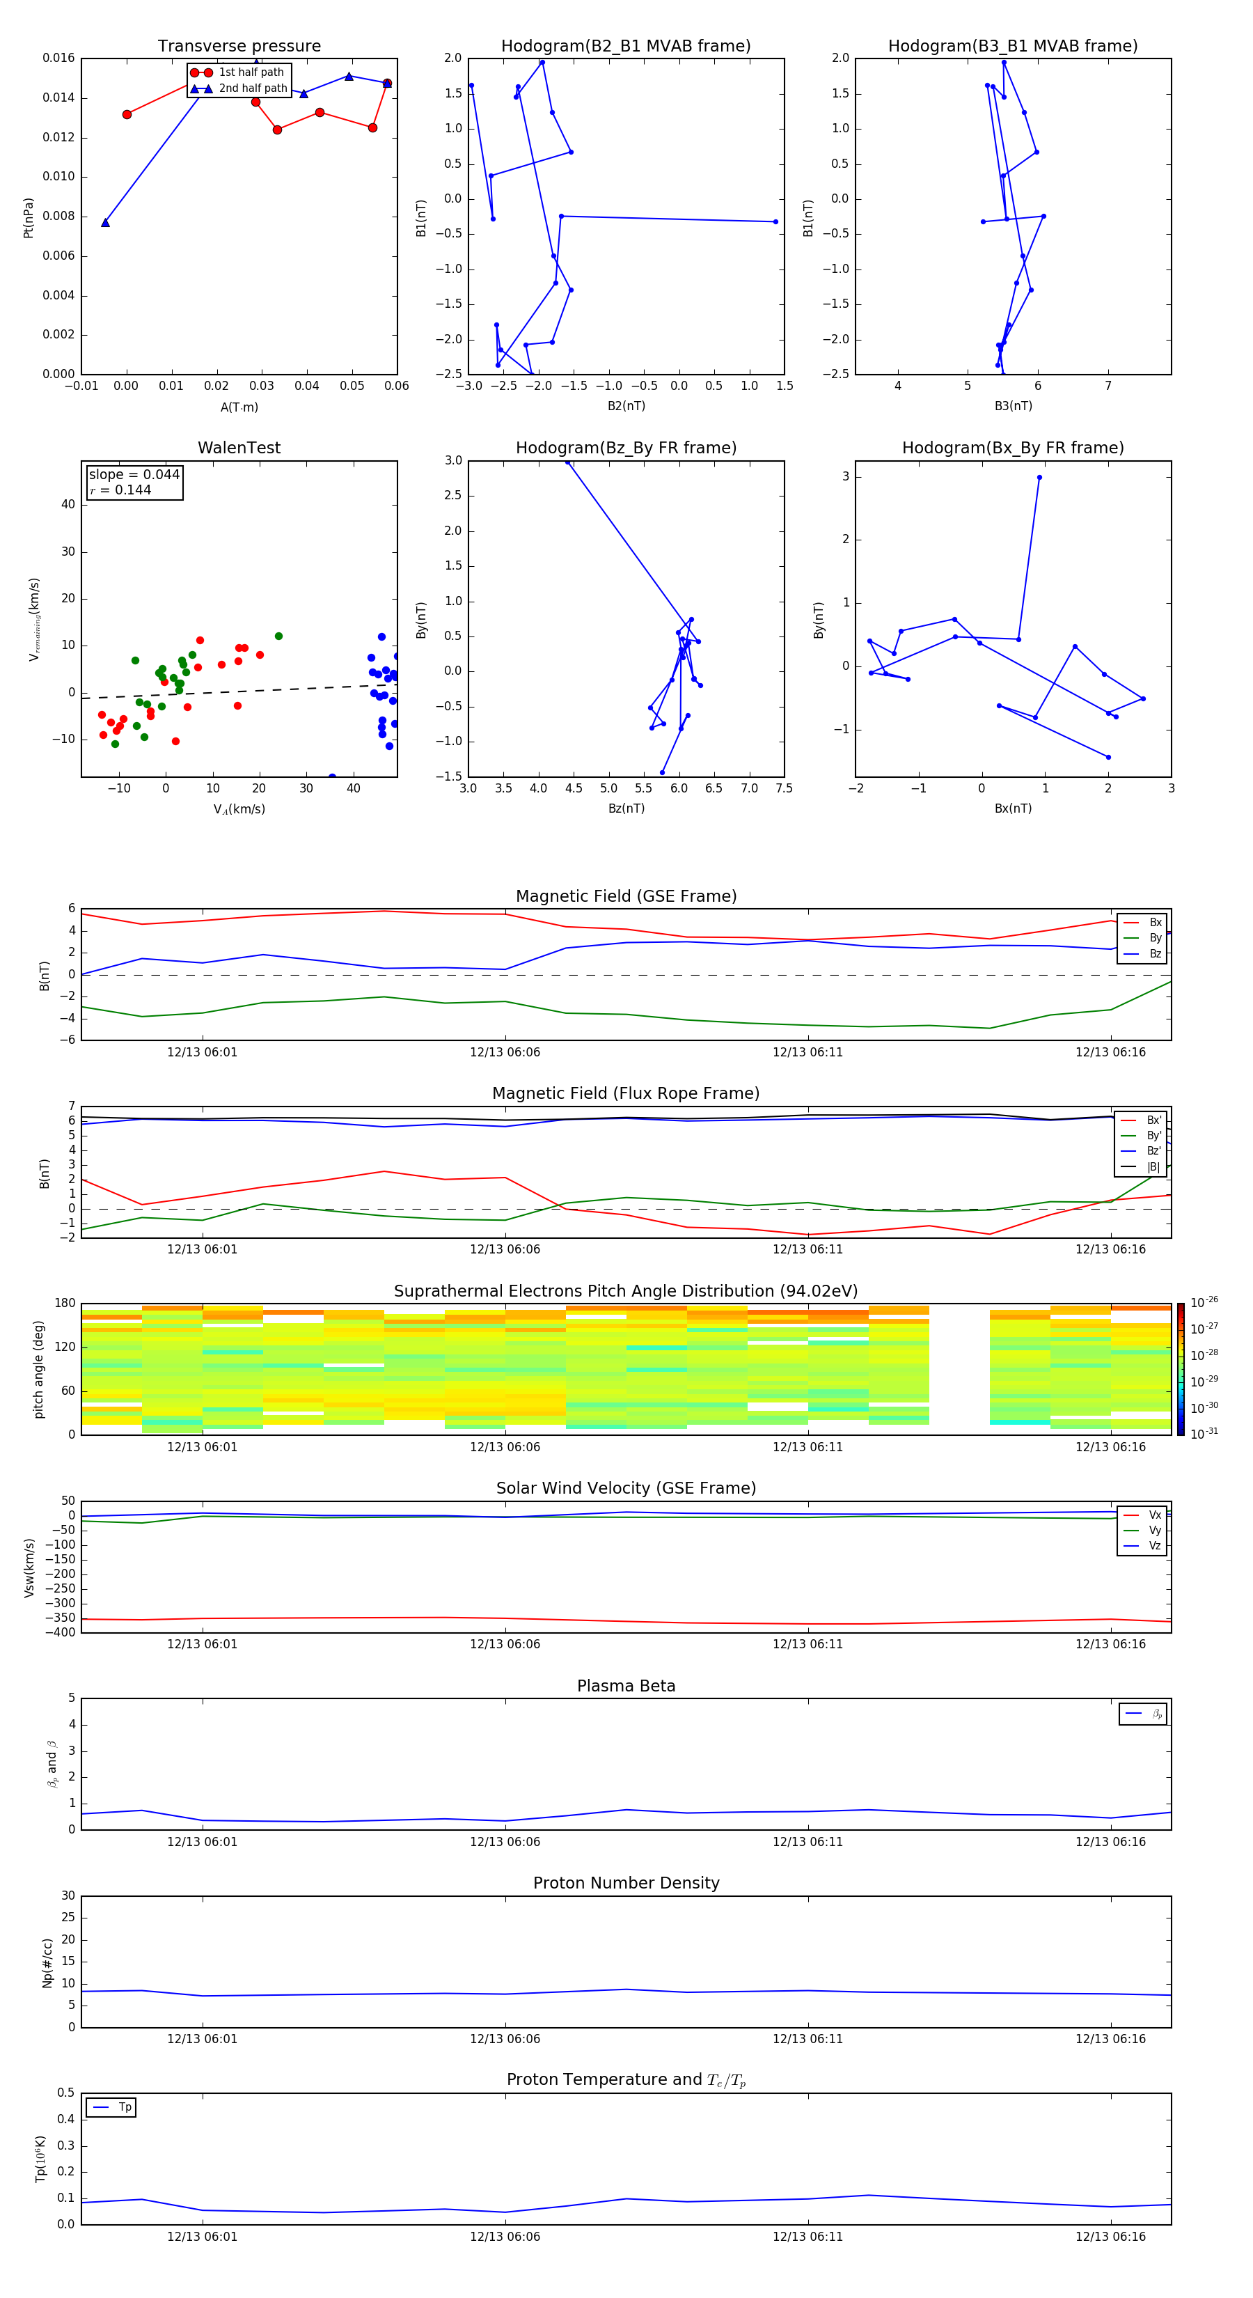
Task: Click the "Magnetic Field (GSE Frame)" title
Action: [626, 896]
